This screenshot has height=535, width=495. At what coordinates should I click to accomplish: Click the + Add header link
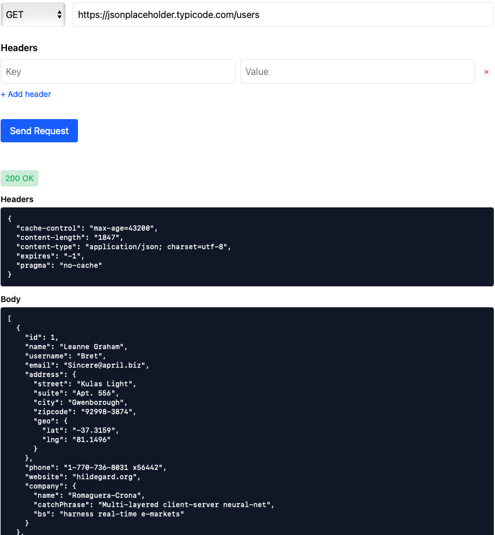(x=26, y=94)
